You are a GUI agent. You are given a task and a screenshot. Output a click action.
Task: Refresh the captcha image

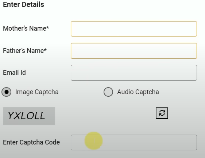coord(162,113)
